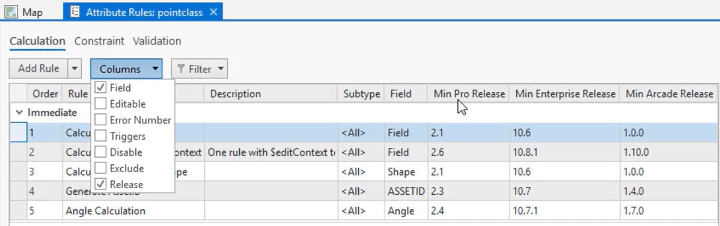Uncheck the Field column checkbox
This screenshot has width=720, height=226.
point(100,88)
